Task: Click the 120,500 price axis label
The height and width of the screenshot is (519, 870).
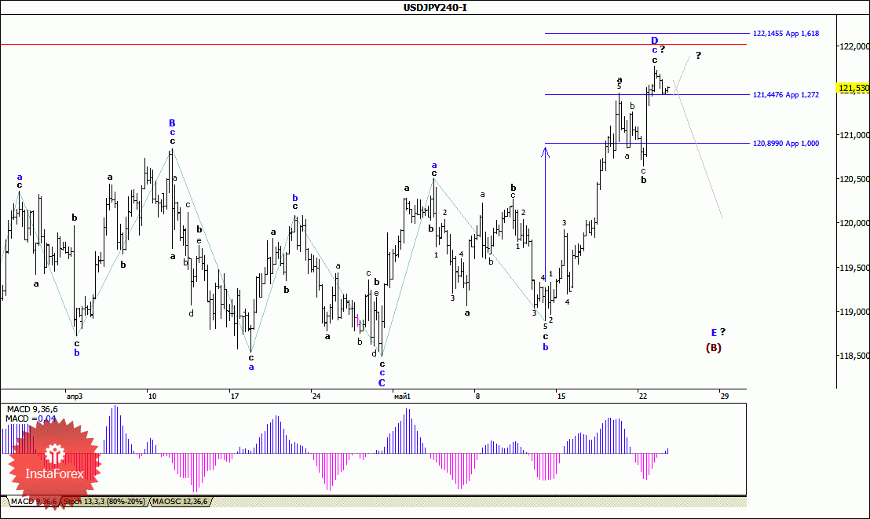Action: pyautogui.click(x=854, y=179)
